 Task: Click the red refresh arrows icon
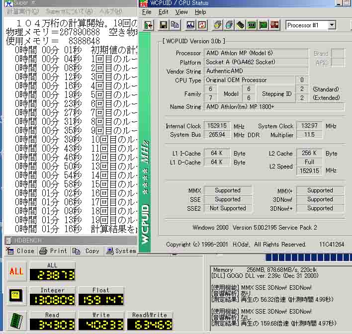click(202, 25)
